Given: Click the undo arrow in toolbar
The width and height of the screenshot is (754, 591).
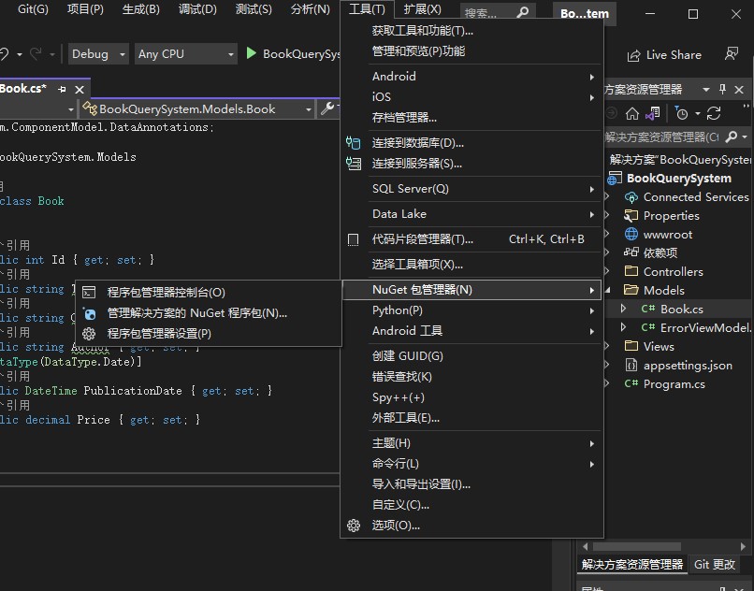Looking at the screenshot, I should 5,54.
